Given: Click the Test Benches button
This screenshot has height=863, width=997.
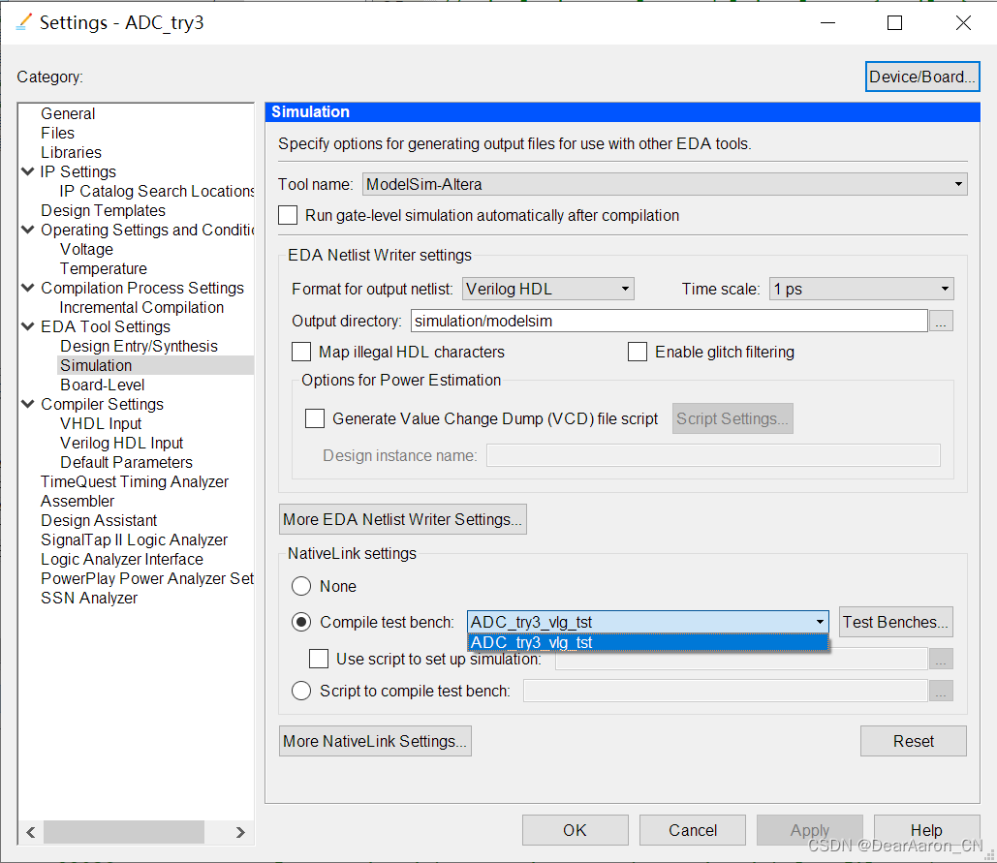Looking at the screenshot, I should (894, 621).
